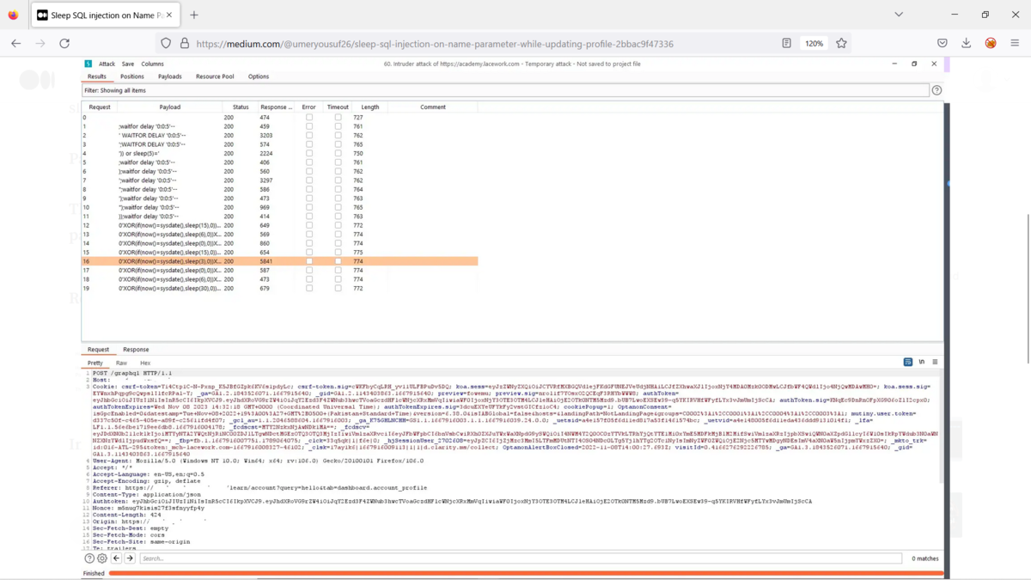Toggle non-printable characters \n icon
The width and height of the screenshot is (1031, 580).
922,363
